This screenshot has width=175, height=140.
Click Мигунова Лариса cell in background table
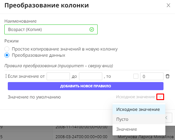tap(145, 137)
